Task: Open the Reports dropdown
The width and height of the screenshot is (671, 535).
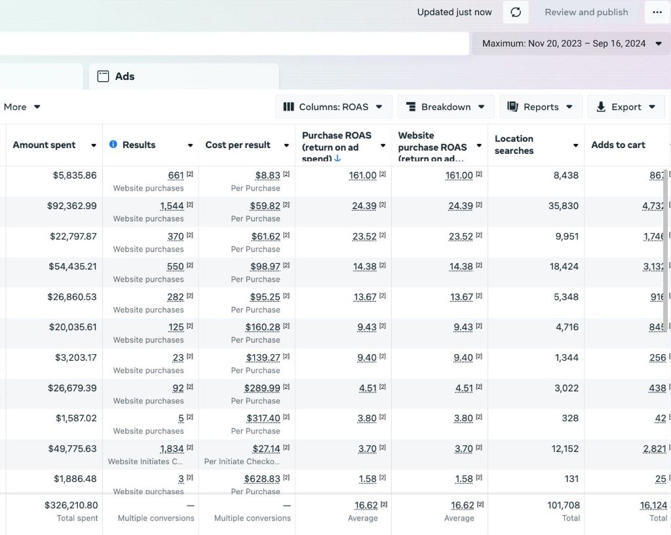Action: tap(541, 107)
